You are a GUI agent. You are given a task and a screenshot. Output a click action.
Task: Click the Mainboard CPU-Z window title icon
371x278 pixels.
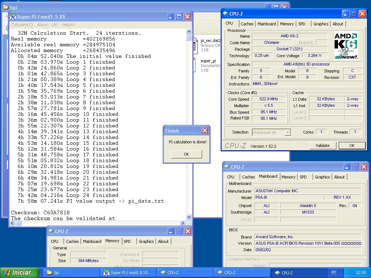tap(227, 167)
